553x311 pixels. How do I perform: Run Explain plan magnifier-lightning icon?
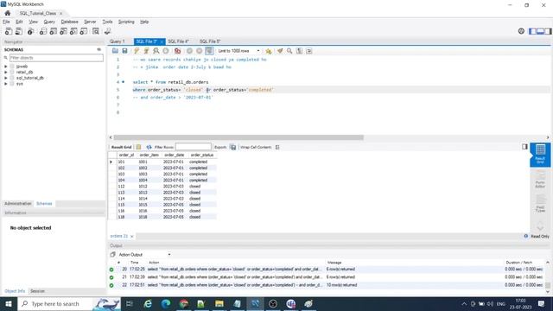click(156, 51)
